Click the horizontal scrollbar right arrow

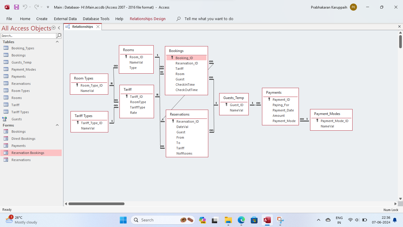(395, 204)
